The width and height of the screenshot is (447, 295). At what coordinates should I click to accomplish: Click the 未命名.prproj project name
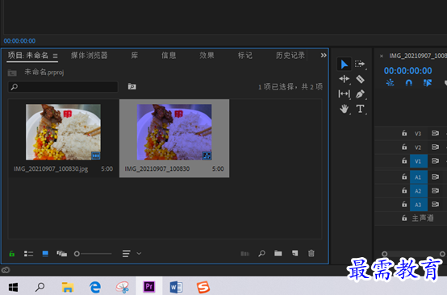point(44,73)
